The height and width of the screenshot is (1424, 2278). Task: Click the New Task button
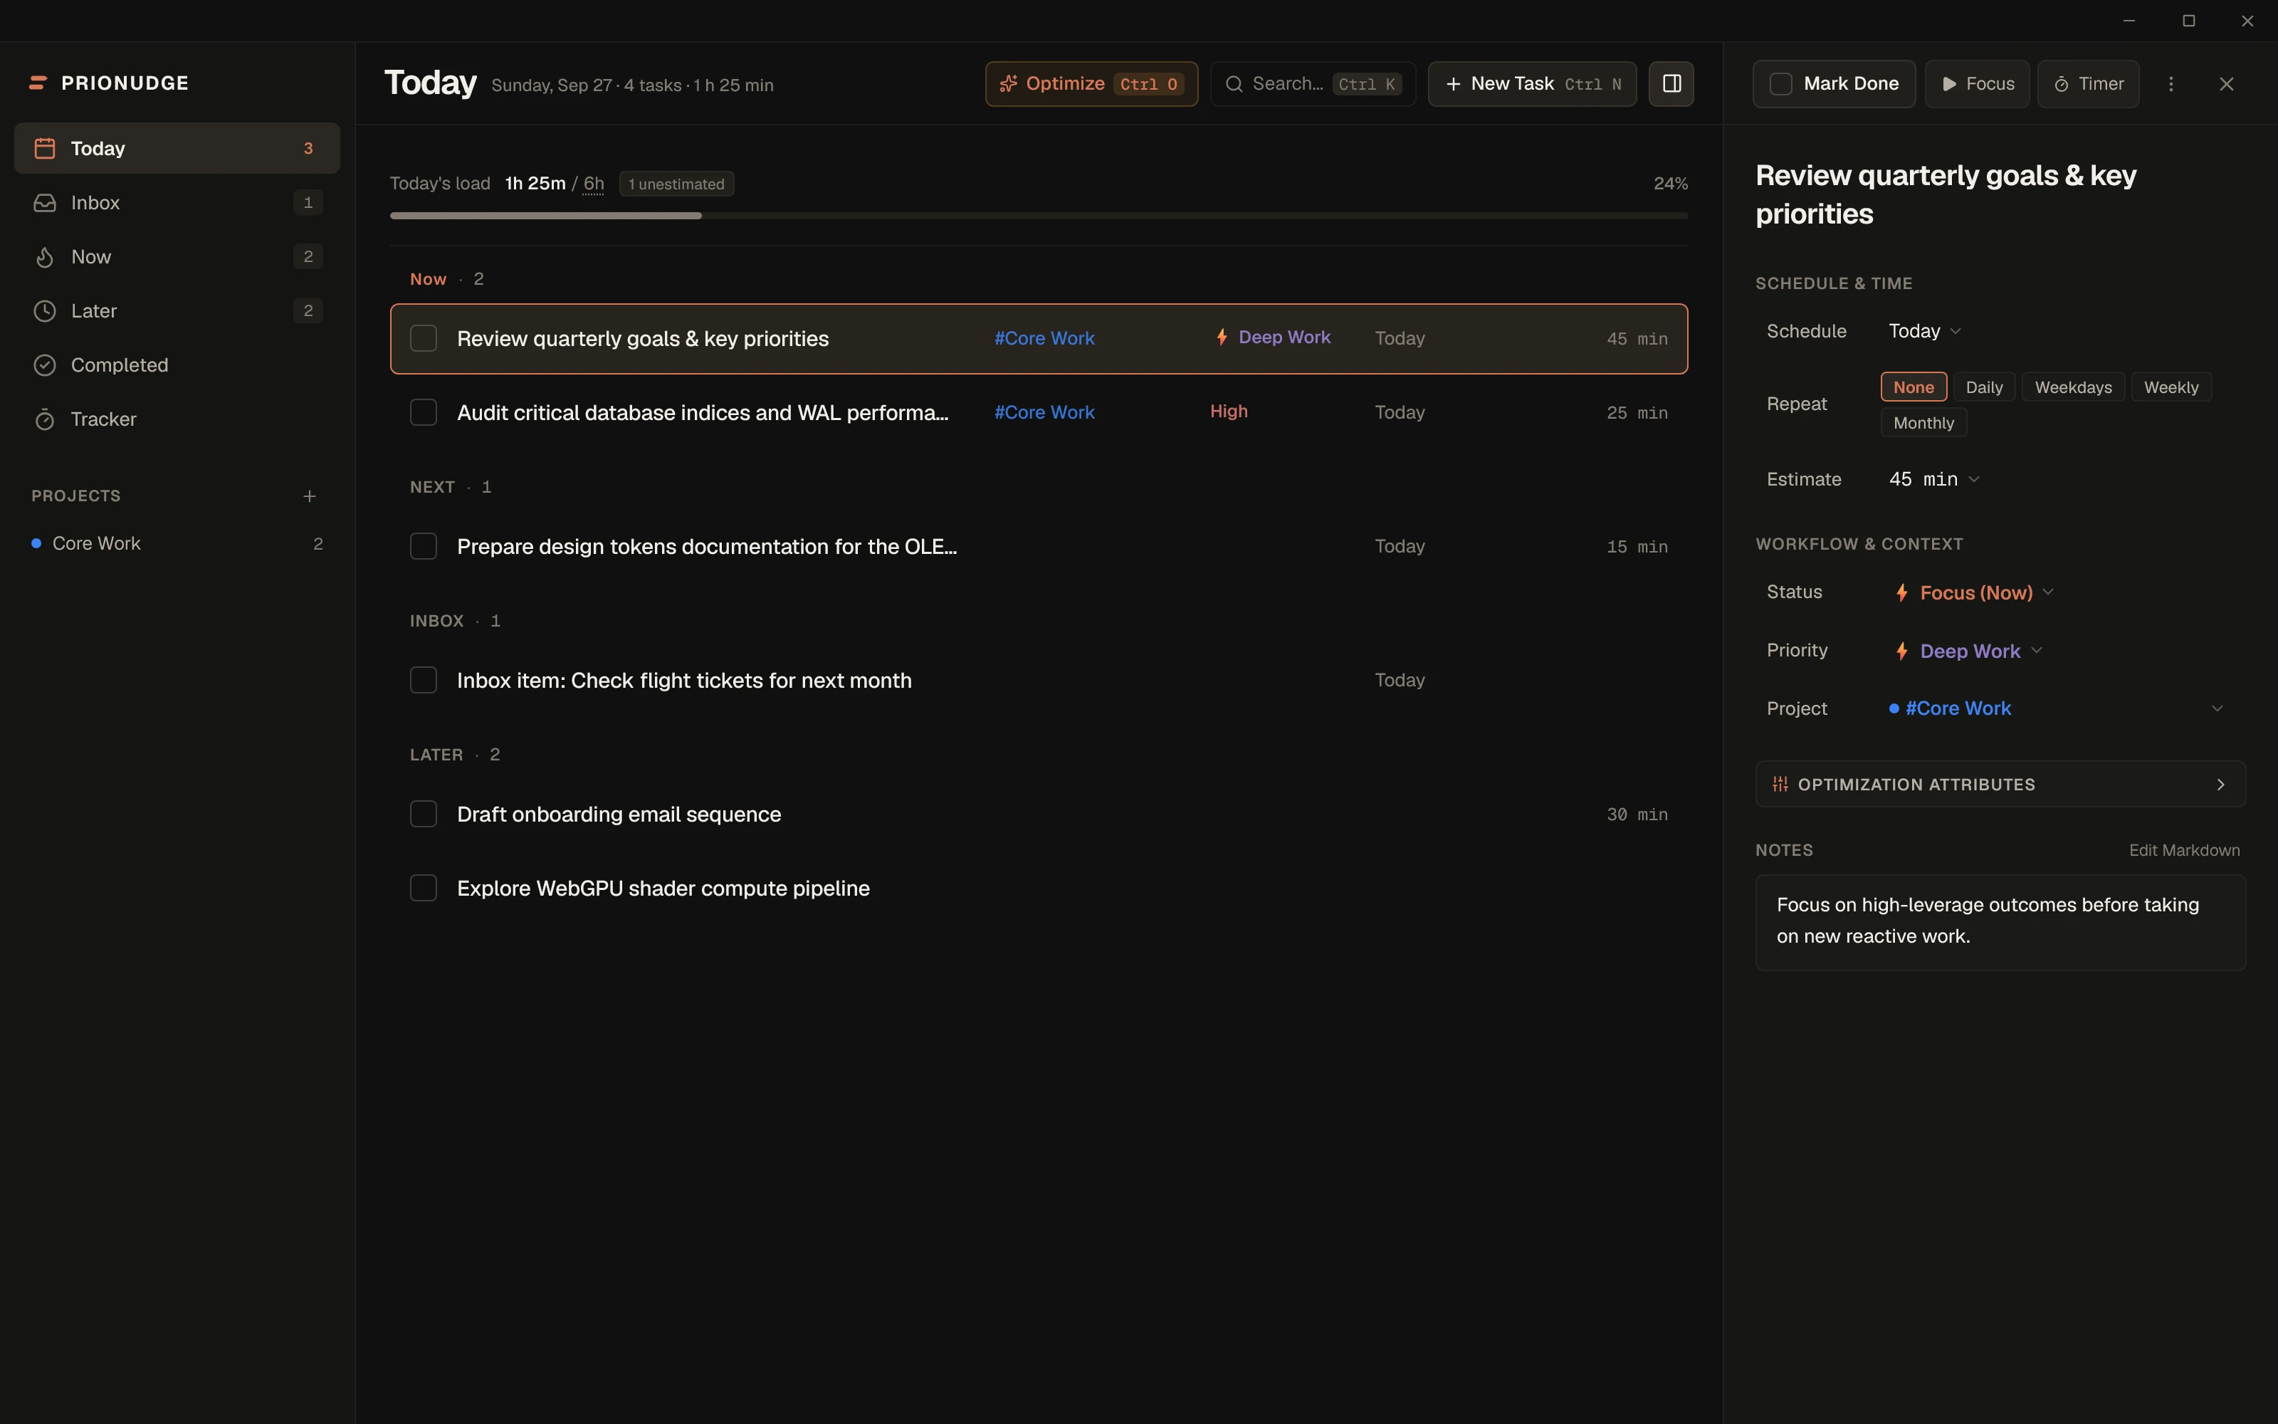click(1533, 84)
